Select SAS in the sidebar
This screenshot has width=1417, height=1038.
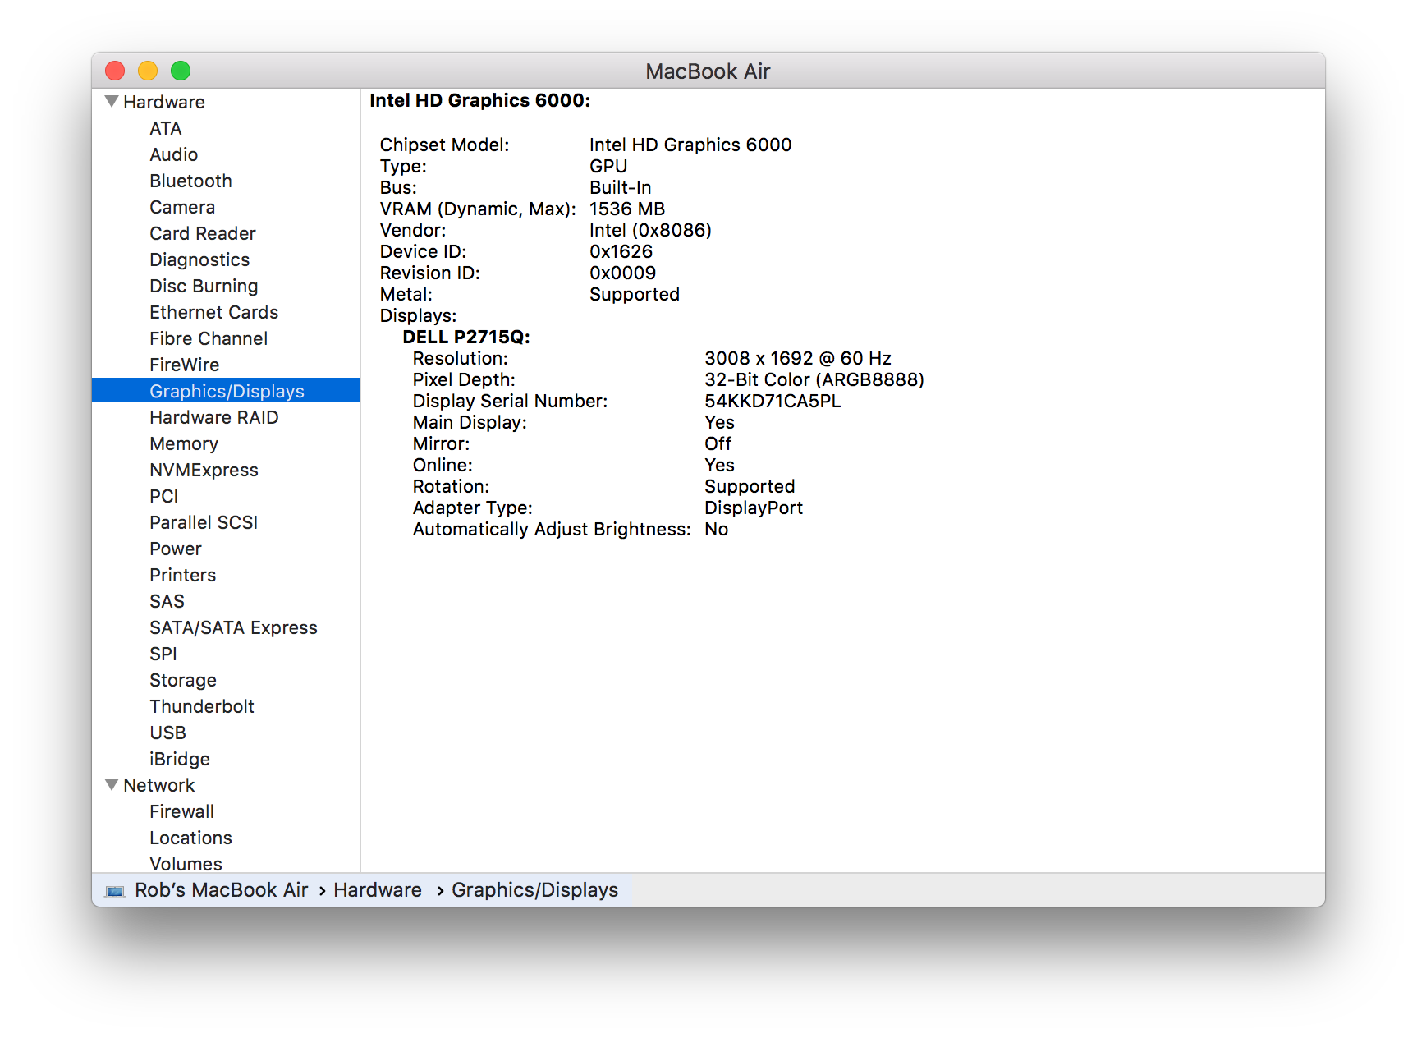point(167,601)
